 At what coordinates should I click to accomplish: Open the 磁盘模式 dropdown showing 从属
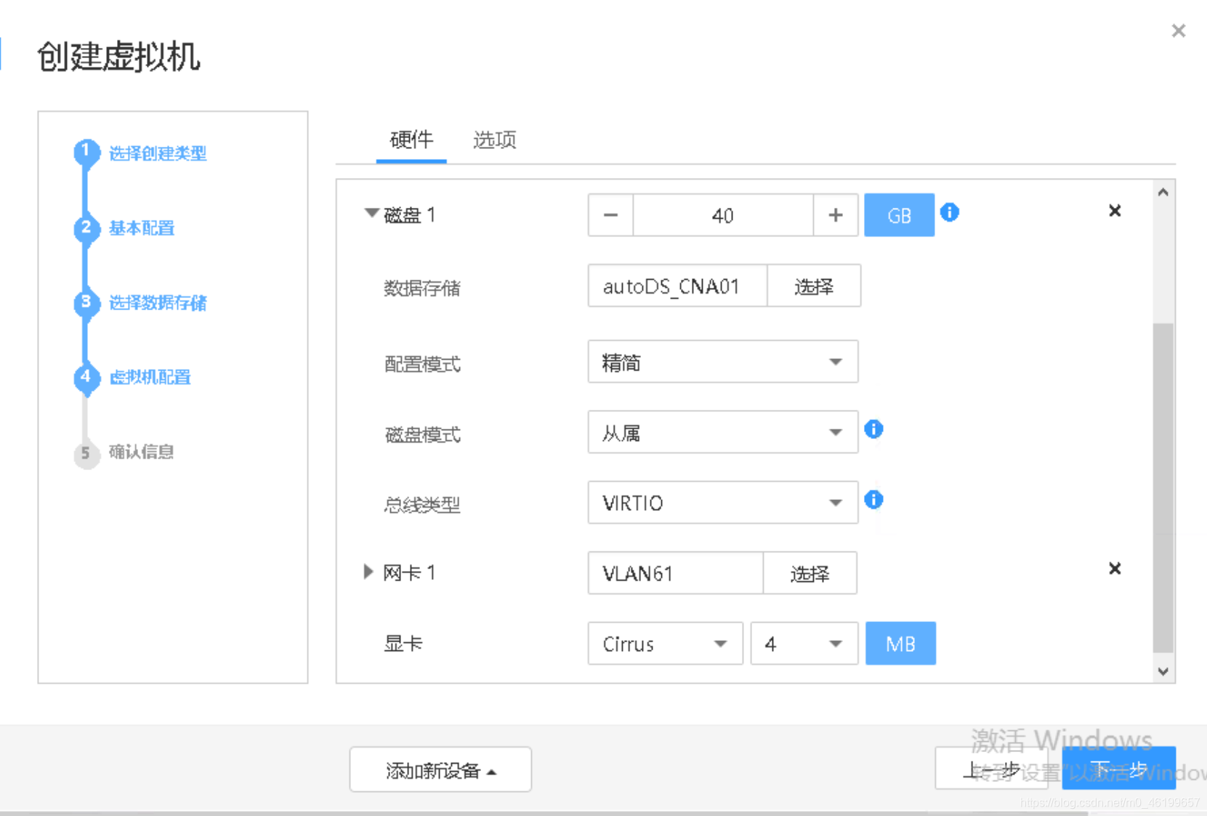[723, 432]
